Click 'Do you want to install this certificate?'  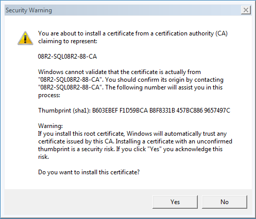(89, 172)
